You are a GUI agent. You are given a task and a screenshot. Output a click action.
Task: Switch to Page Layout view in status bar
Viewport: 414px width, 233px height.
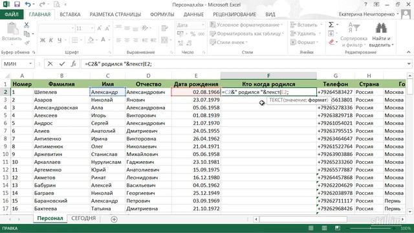(324, 228)
